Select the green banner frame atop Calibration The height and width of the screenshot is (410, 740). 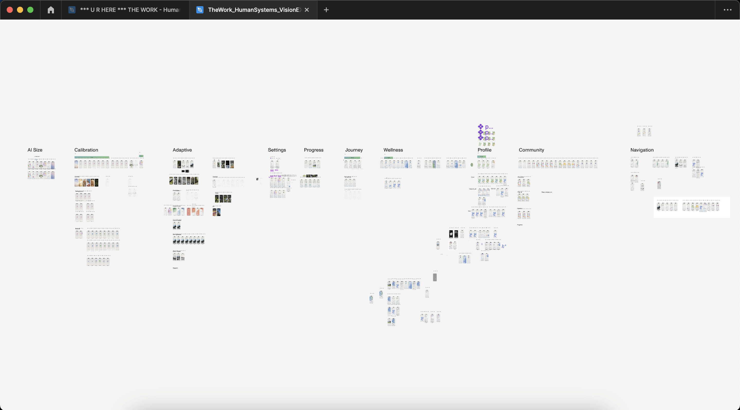pos(91,157)
